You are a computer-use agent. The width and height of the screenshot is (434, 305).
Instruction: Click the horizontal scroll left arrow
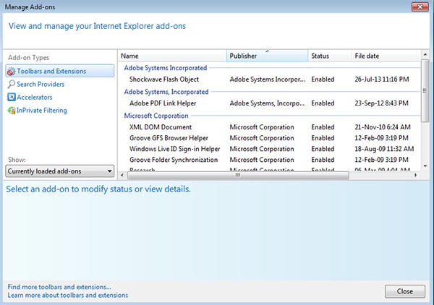(122, 175)
